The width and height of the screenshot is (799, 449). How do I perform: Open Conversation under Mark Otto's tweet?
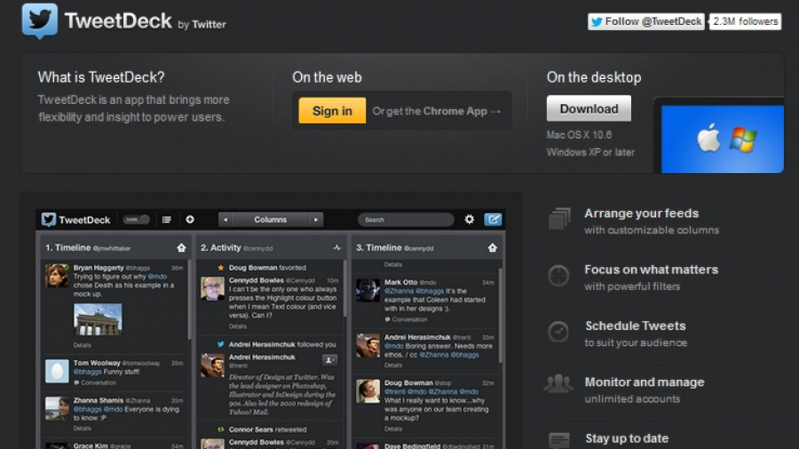(x=406, y=319)
